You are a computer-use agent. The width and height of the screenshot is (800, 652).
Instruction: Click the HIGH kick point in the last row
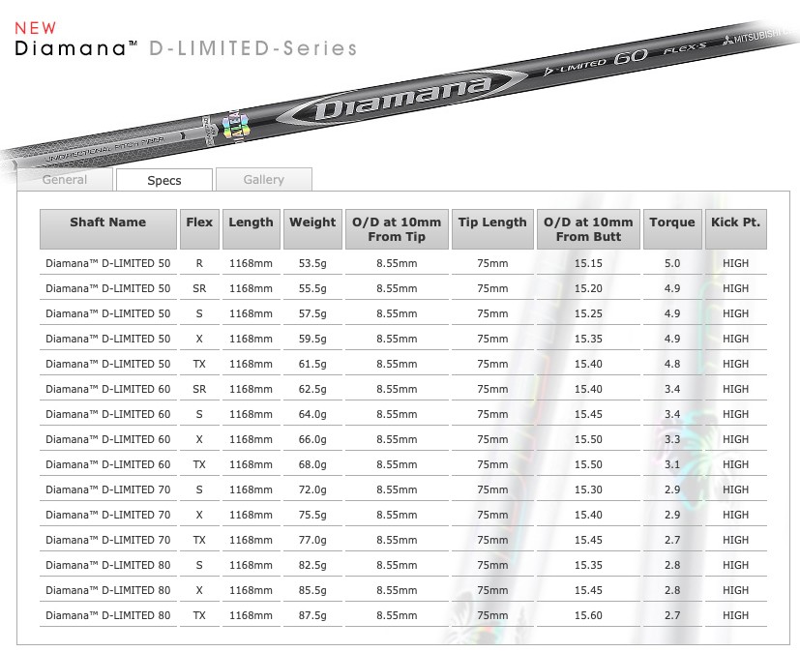pyautogui.click(x=735, y=615)
